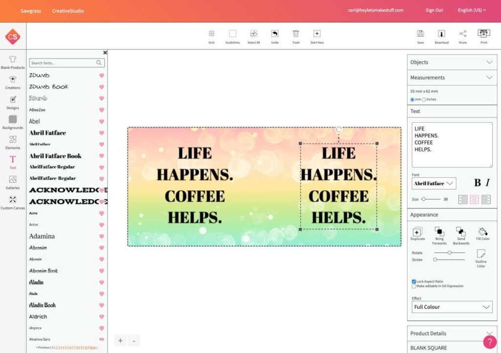Open the Abril Fatface font dropdown
The width and height of the screenshot is (501, 353).
click(433, 183)
